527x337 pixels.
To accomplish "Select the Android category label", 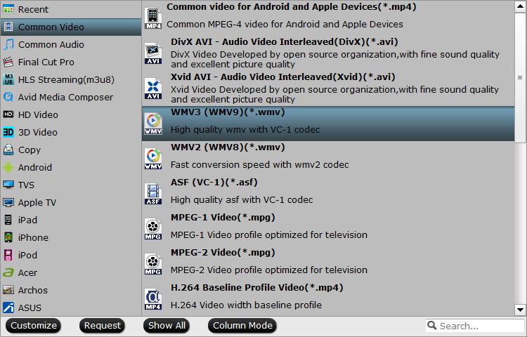I will [x=35, y=168].
